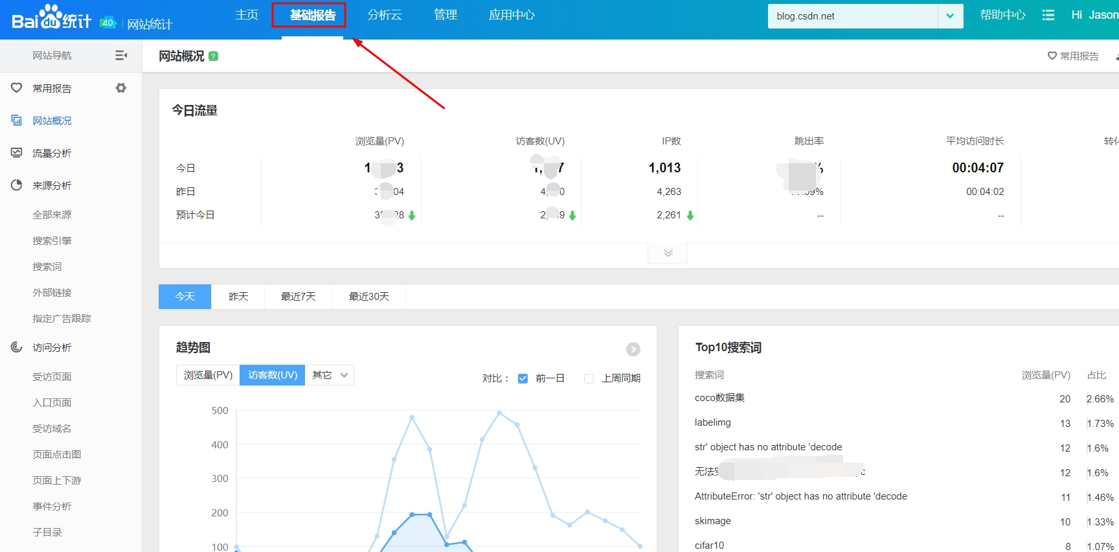Open 常用报告 in sidebar
The width and height of the screenshot is (1119, 552).
[52, 88]
